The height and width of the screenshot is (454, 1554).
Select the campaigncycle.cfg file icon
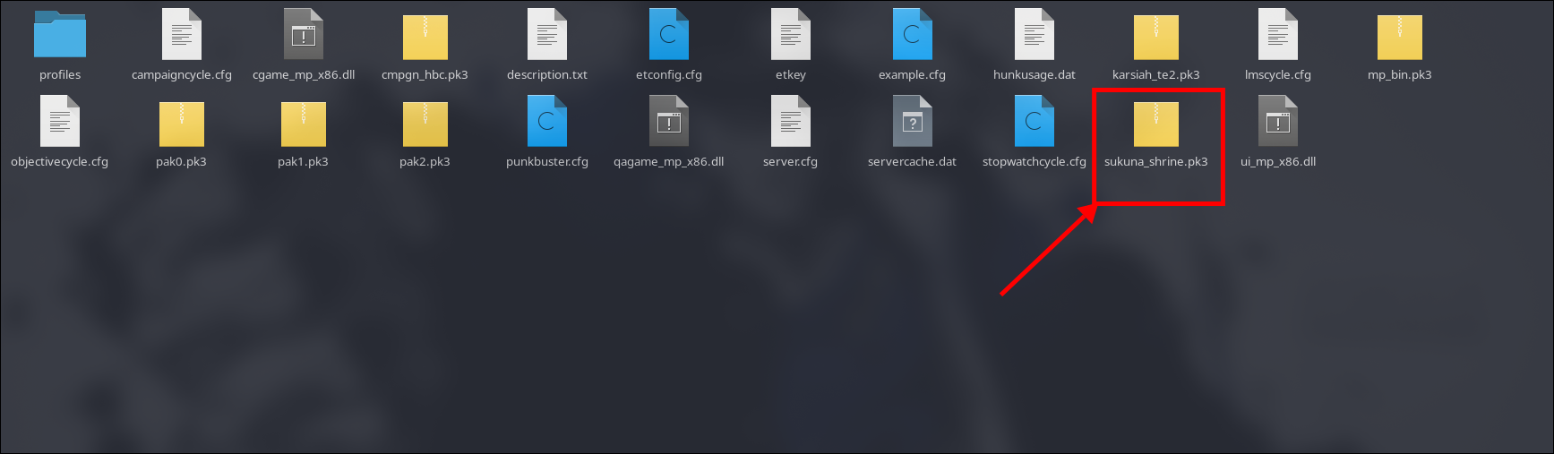point(182,35)
